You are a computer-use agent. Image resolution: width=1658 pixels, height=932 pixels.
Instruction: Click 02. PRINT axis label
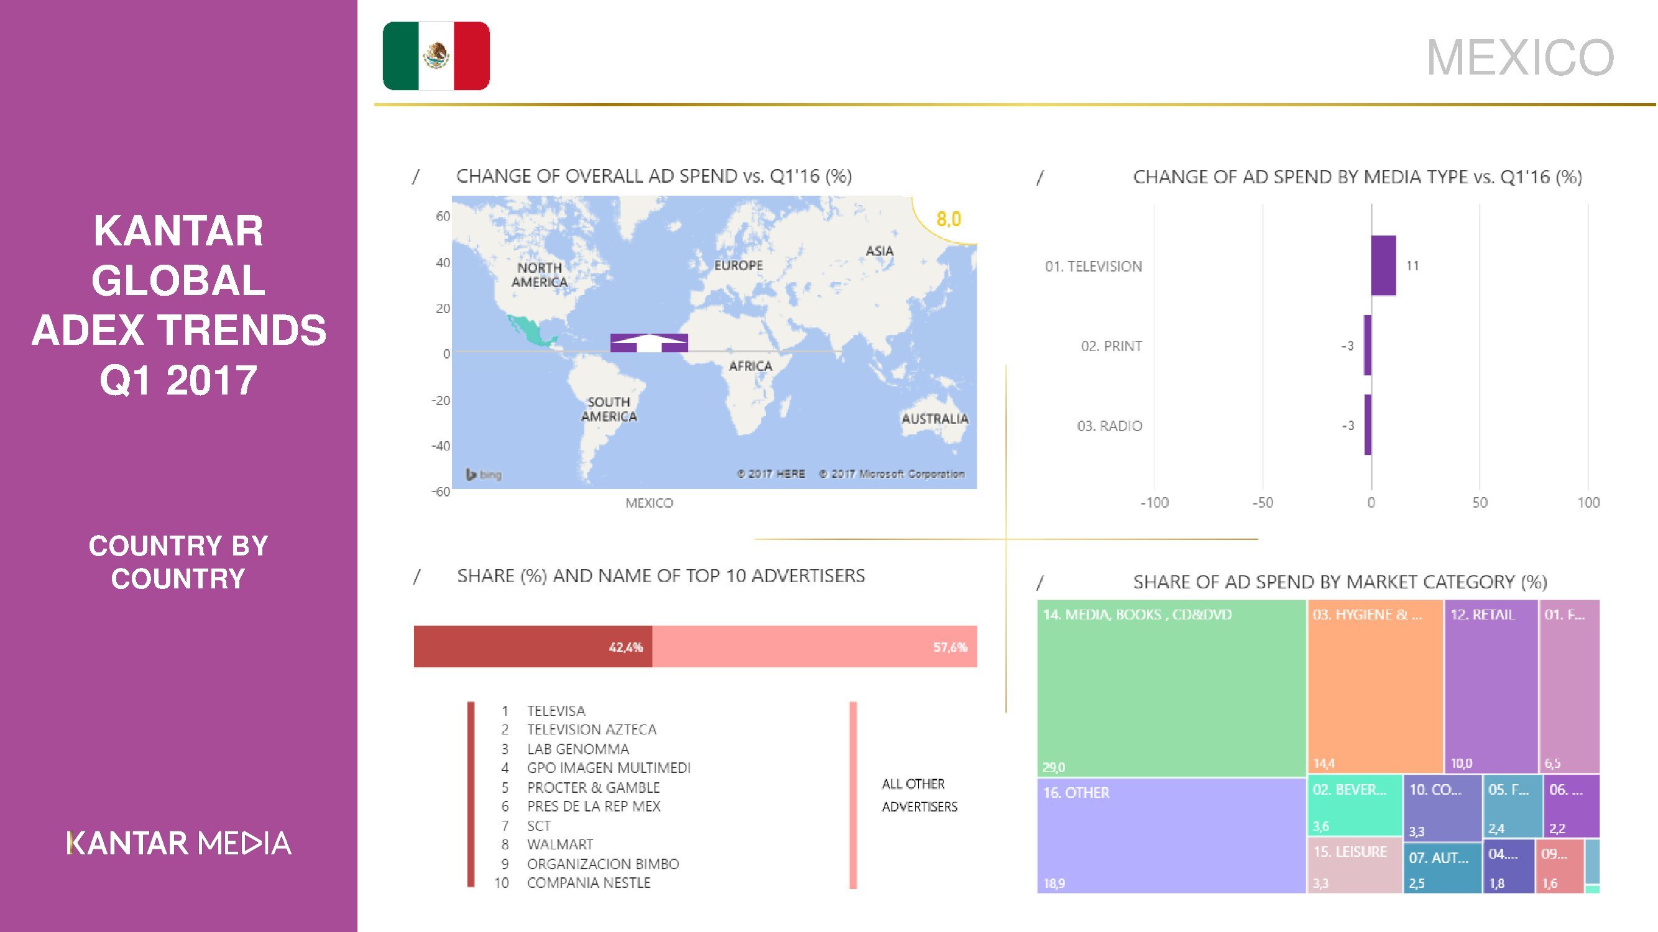1111,345
